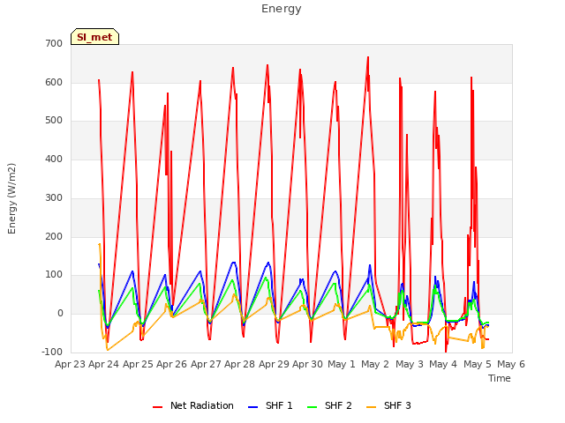Click the May 5 x-axis tick label
The width and height of the screenshot is (565, 423).
[x=478, y=364]
